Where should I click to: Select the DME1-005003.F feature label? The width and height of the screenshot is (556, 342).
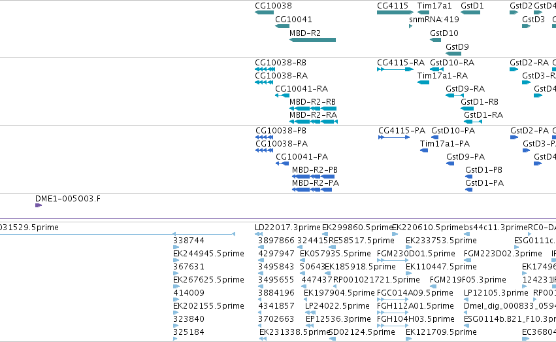68,199
